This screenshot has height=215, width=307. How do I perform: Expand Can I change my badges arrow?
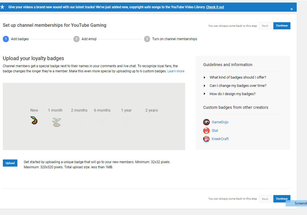204,86
